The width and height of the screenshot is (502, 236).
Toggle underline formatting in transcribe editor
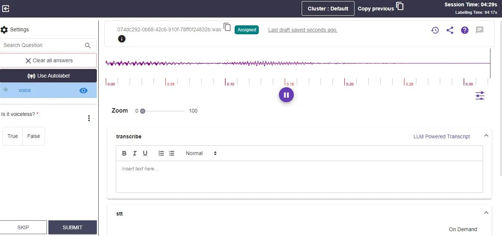click(x=145, y=153)
